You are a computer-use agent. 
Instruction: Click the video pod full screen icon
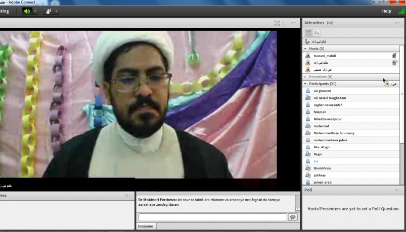tap(277, 23)
